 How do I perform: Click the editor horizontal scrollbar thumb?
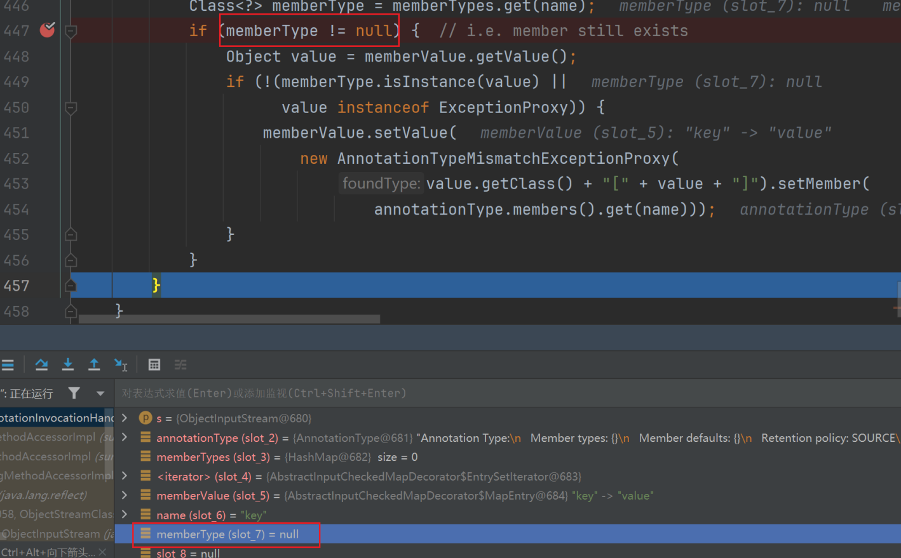229,319
